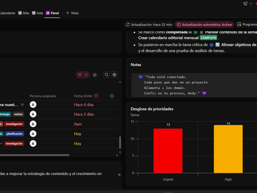Expand the call options chevron
The image size is (257, 193).
click(x=251, y=4)
